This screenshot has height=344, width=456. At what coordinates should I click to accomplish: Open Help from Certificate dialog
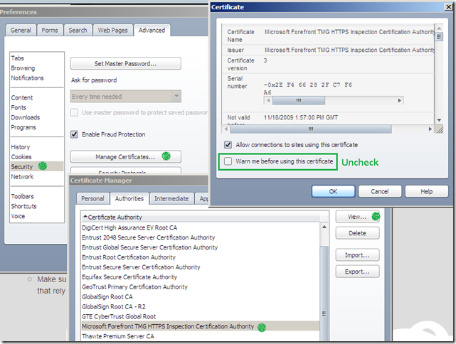426,191
